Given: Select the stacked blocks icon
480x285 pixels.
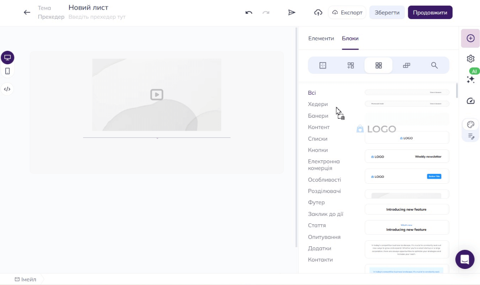Looking at the screenshot, I should pos(406,65).
